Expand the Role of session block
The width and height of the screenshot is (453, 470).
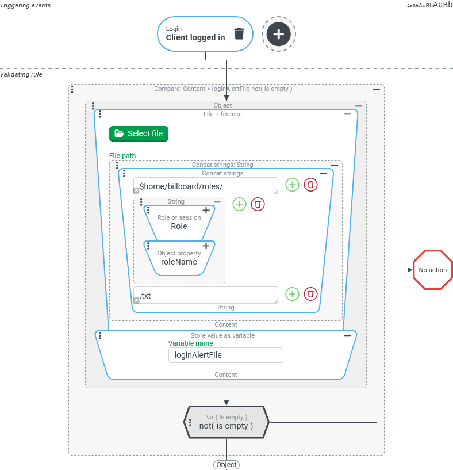[x=206, y=211]
